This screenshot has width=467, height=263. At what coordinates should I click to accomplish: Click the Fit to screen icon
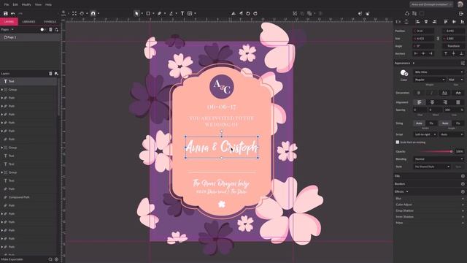click(x=74, y=13)
